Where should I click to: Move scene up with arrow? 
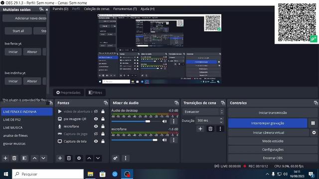(x=35, y=158)
